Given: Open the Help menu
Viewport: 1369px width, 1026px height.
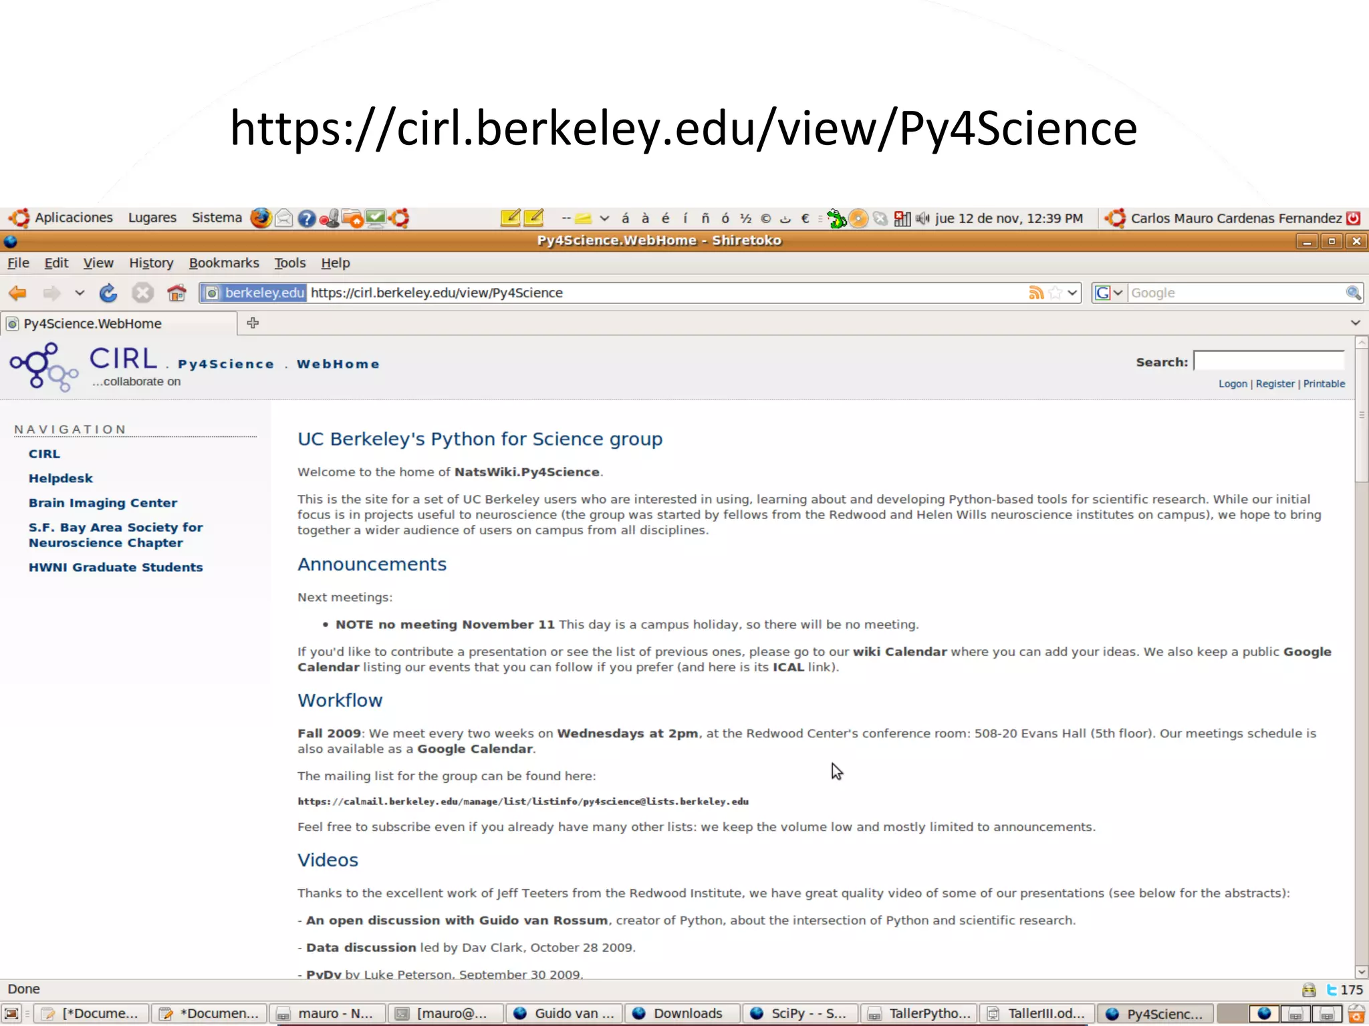Looking at the screenshot, I should tap(336, 263).
